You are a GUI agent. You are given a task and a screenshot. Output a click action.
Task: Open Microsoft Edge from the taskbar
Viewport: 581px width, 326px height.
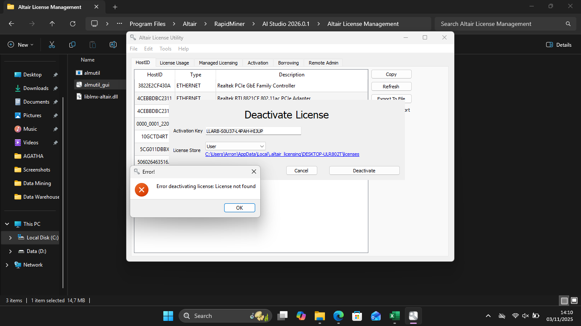(x=338, y=315)
